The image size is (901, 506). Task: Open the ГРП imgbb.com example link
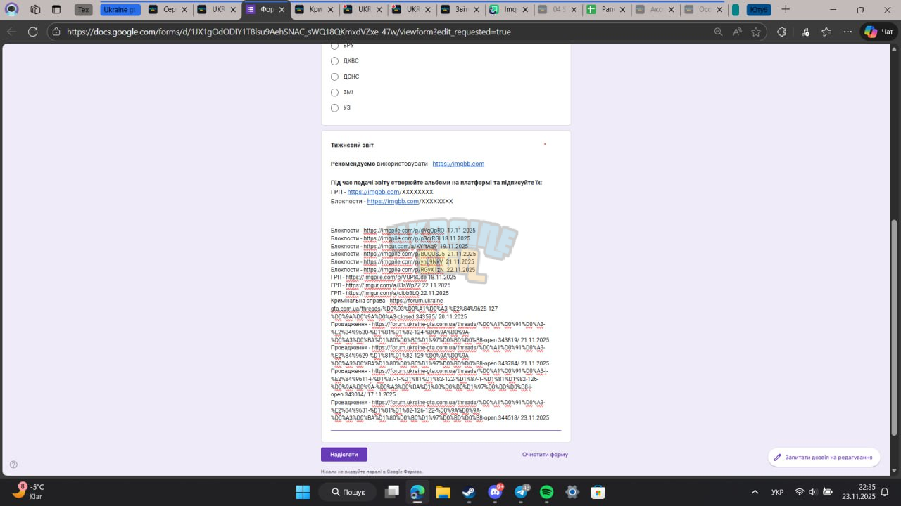373,192
